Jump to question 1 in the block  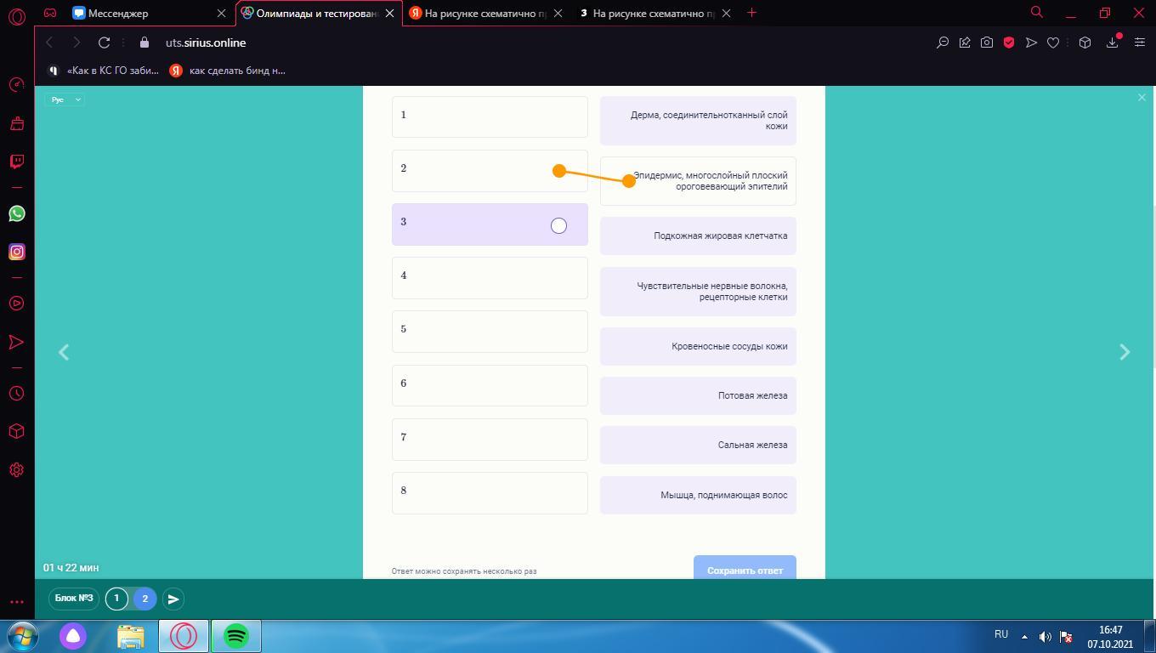[x=117, y=599]
